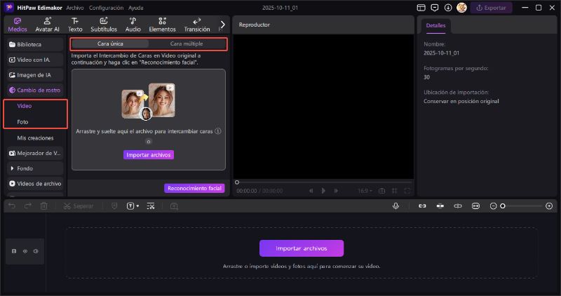Redo the last timeline action
The height and width of the screenshot is (296, 561).
(x=28, y=206)
